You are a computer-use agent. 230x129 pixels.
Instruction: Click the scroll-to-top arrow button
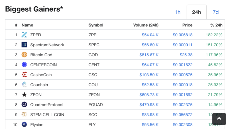coord(219,119)
